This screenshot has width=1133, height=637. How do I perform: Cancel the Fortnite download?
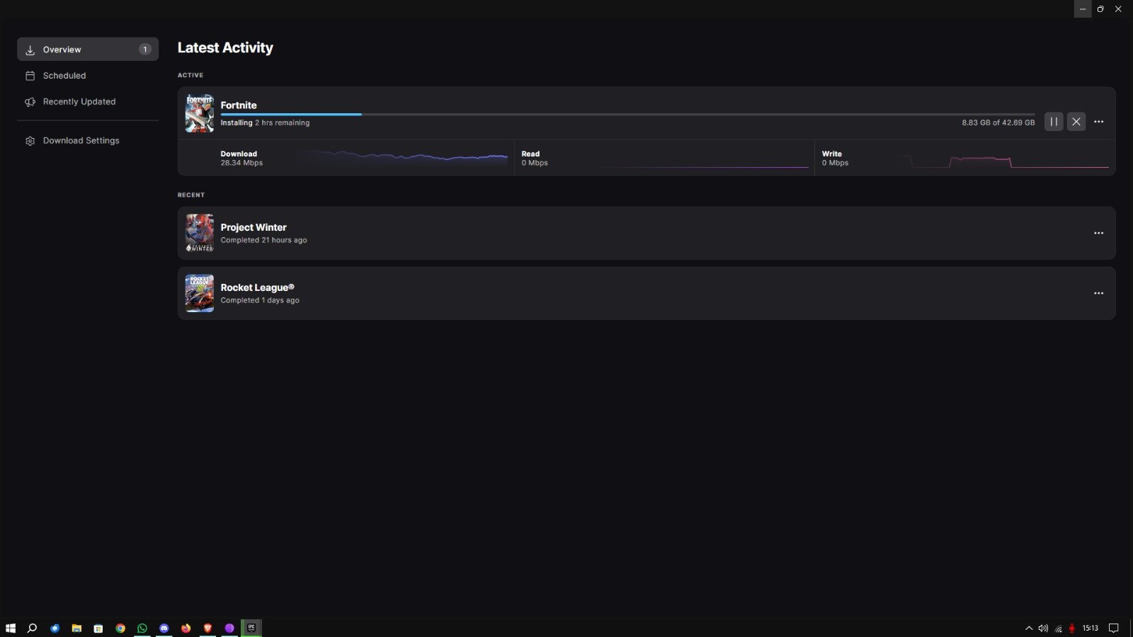pos(1076,122)
